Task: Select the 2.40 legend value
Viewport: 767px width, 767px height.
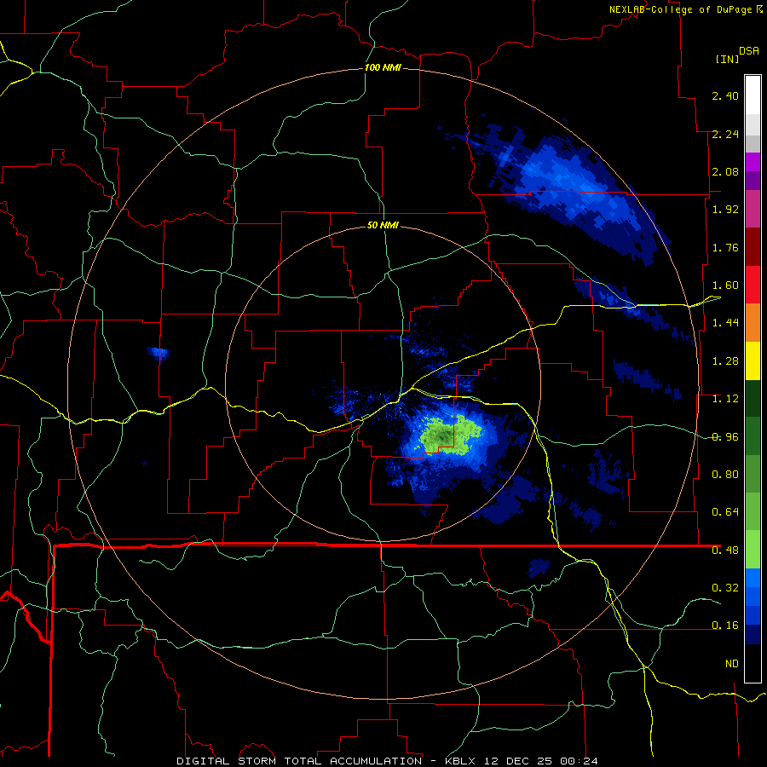Action: pyautogui.click(x=725, y=95)
